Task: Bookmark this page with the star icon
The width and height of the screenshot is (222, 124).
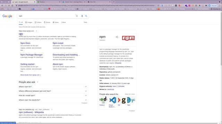Action: click(x=158, y=6)
